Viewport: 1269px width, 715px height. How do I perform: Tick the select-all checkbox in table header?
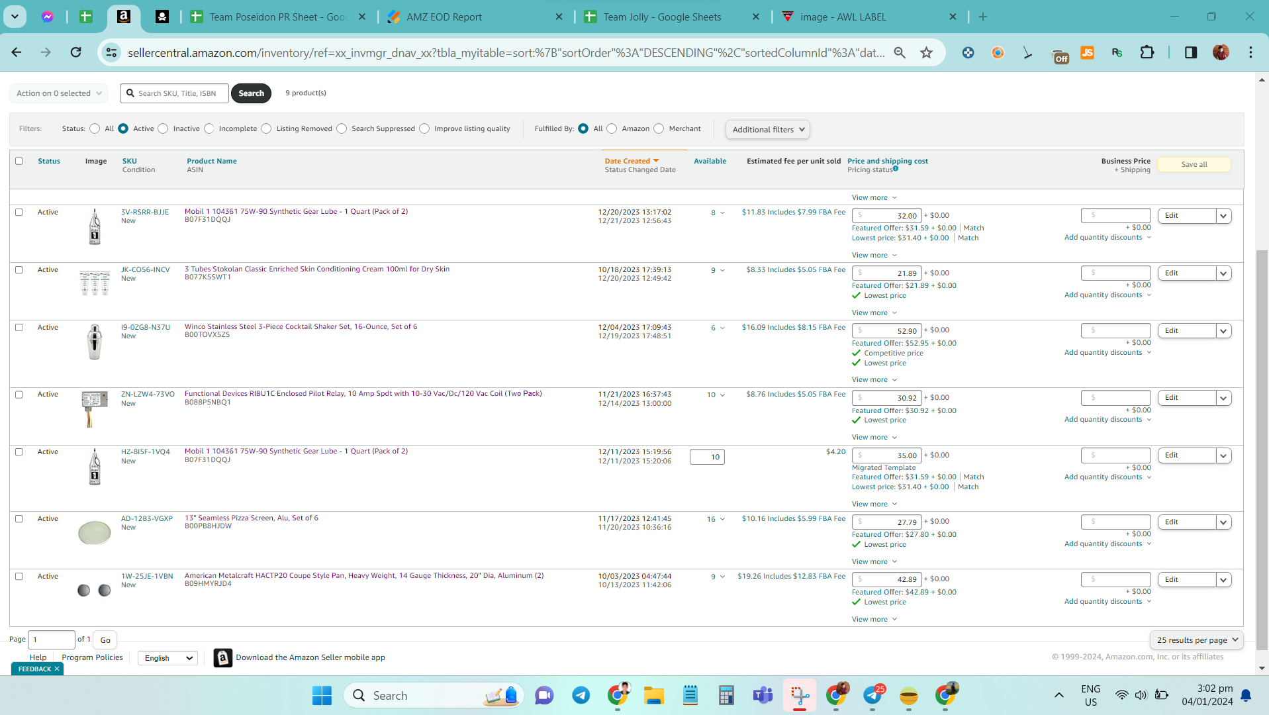tap(19, 161)
